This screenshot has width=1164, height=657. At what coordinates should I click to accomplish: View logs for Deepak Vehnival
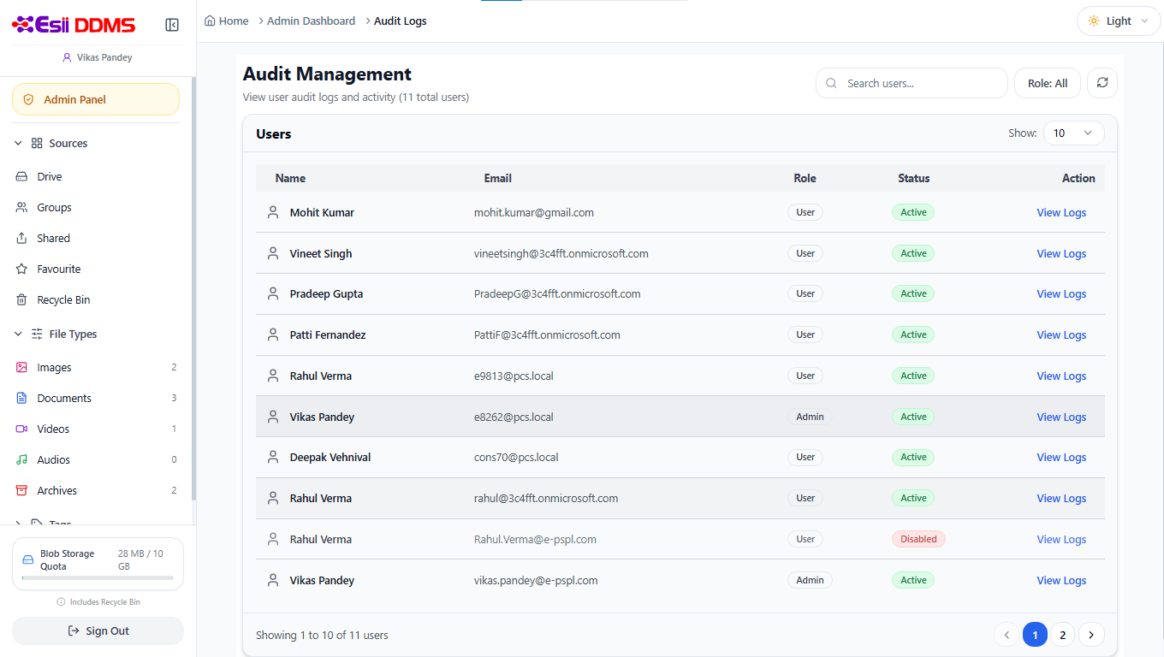pos(1061,458)
